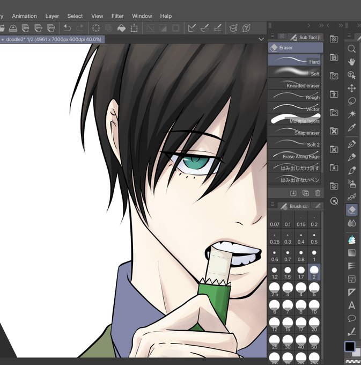Screen dimensions: 361x365
Task: Select the Frame border tool
Action: tap(352, 279)
